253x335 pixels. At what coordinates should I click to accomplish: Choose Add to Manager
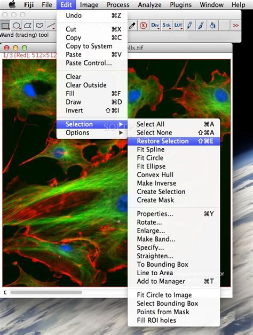(174, 281)
